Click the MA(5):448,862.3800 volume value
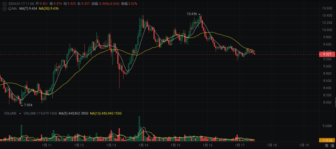336x149 pixels. click(x=73, y=114)
